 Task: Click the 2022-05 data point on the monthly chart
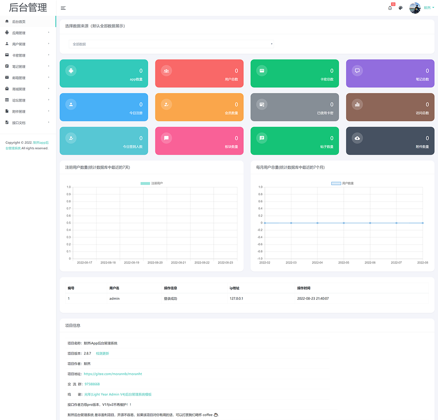344,223
